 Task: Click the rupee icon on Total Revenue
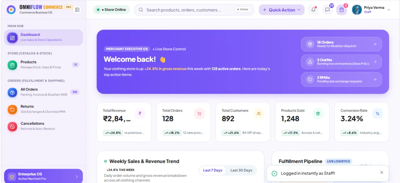point(140,113)
